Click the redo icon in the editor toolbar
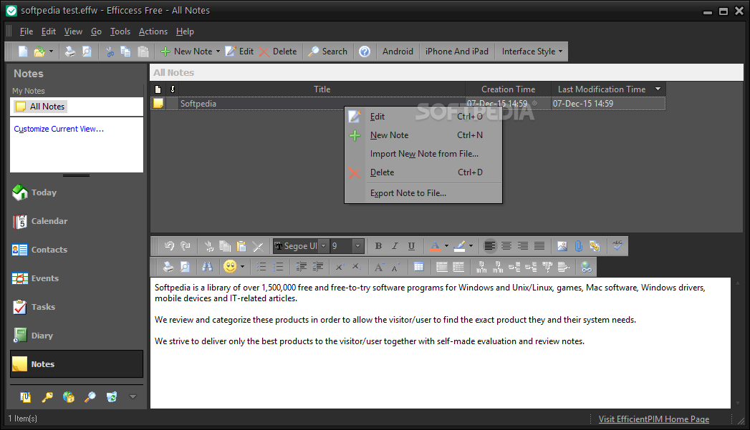This screenshot has height=430, width=750. 186,246
